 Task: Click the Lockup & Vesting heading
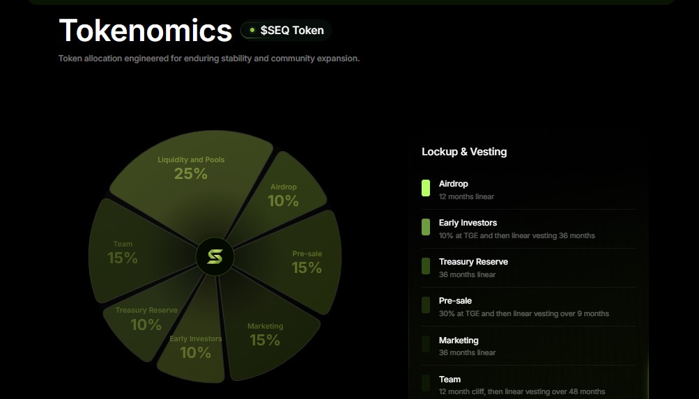click(x=464, y=152)
